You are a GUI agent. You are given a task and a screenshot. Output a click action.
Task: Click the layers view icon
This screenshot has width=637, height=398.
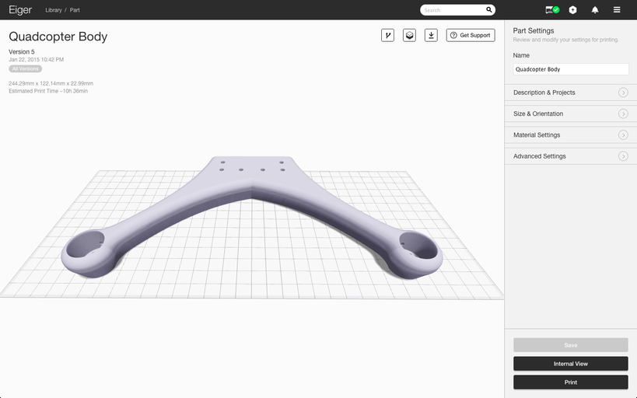coord(409,35)
